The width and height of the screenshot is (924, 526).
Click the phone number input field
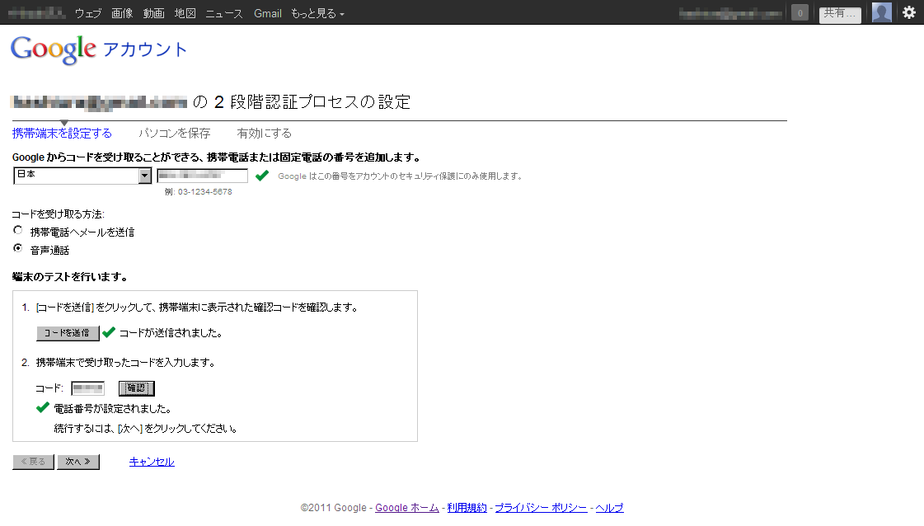click(x=202, y=176)
